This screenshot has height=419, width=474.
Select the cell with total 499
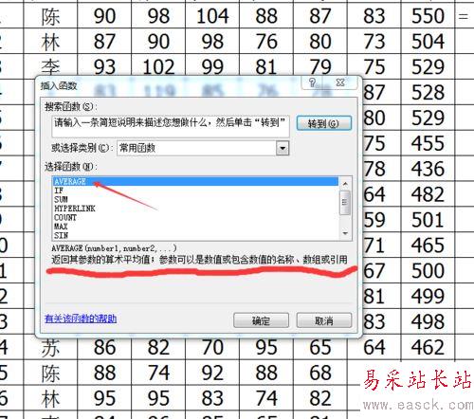(428, 296)
